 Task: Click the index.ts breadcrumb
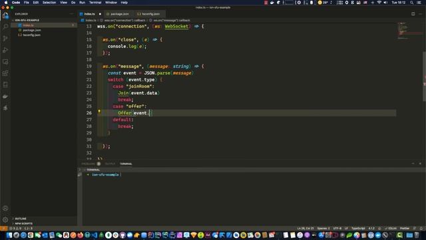[x=89, y=21]
